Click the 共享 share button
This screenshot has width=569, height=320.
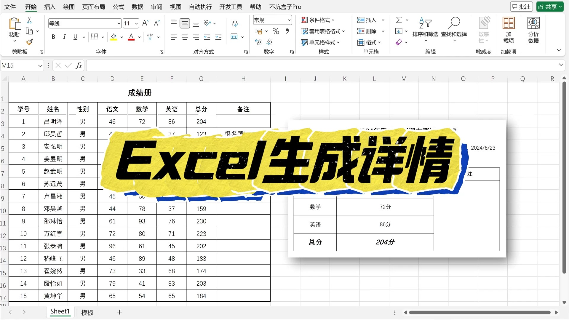550,7
